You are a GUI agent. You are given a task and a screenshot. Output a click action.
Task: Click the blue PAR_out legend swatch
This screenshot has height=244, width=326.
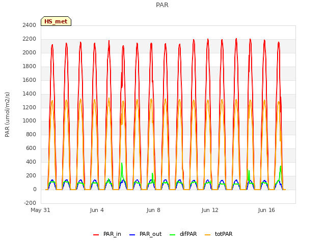pyautogui.click(x=132, y=235)
